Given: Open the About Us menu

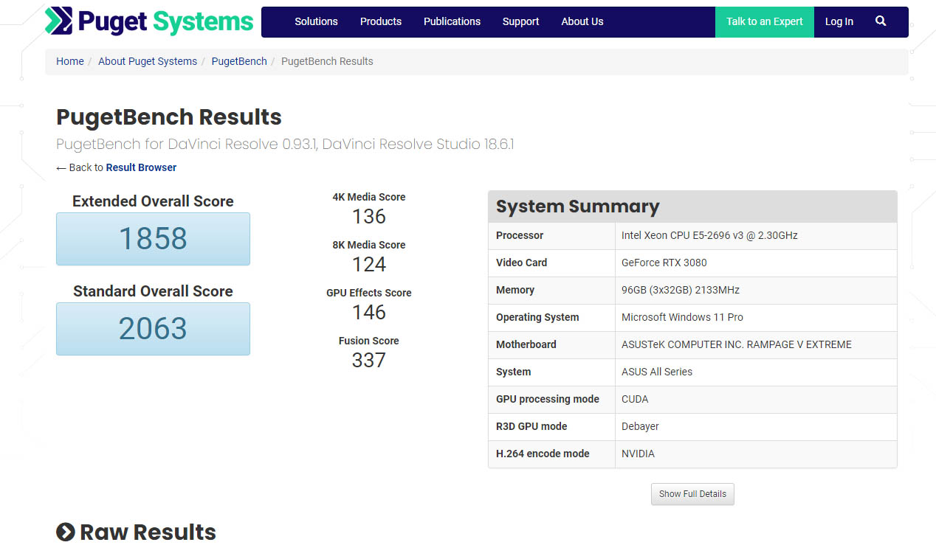Looking at the screenshot, I should point(582,21).
